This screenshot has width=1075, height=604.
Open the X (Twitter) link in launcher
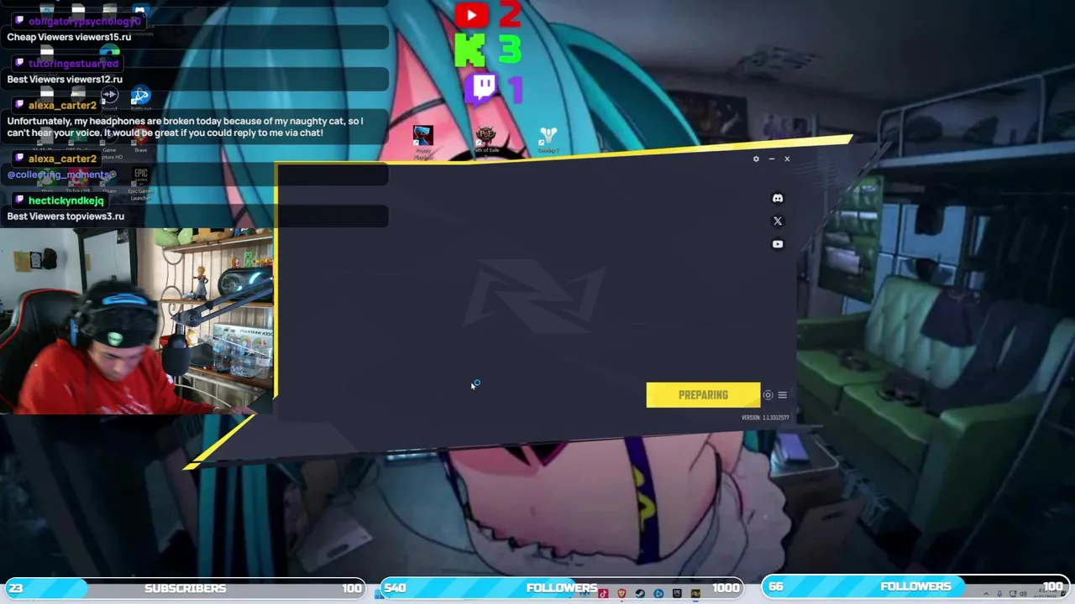click(778, 221)
